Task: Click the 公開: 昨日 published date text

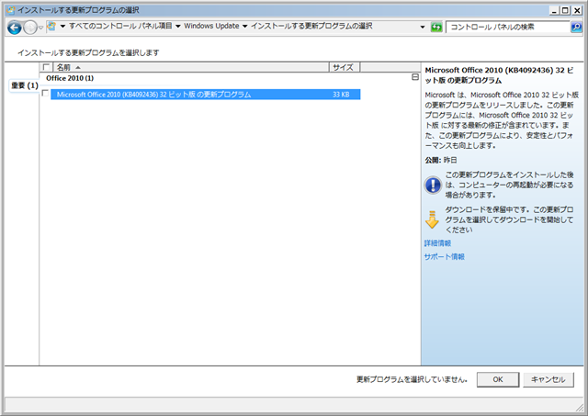Action: pyautogui.click(x=441, y=160)
